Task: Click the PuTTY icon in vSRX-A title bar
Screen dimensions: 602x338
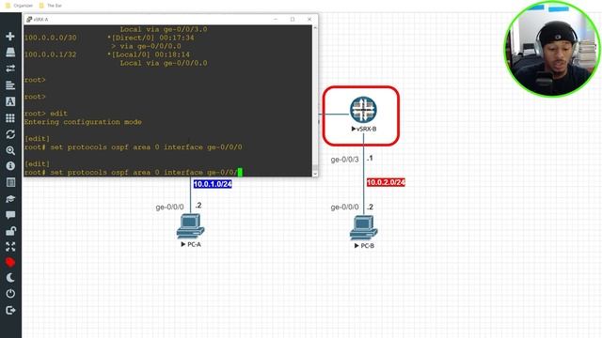Action: [x=29, y=19]
